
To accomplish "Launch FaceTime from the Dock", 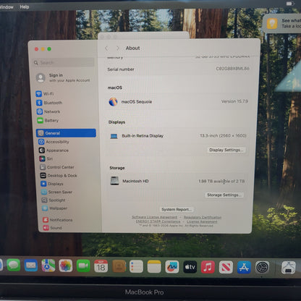I will pos(83,266).
